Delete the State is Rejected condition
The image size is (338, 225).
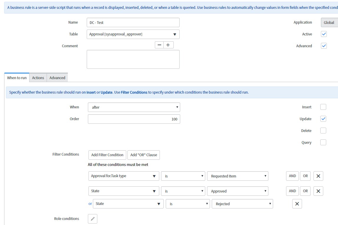click(297, 204)
